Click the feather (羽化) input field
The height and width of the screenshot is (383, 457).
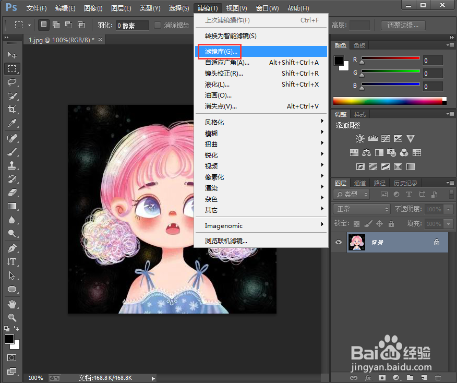click(133, 26)
